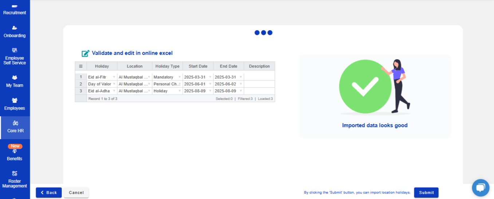
Task: Open Start Date 2025-06-01 dropdown
Action: [x=210, y=84]
